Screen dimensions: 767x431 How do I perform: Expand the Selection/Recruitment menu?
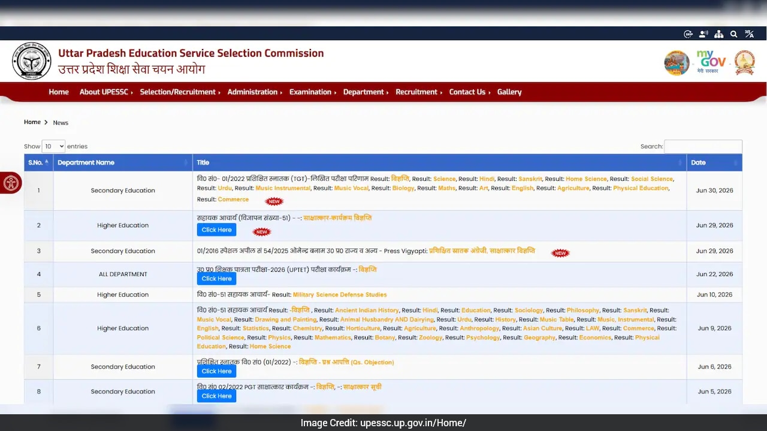coord(180,92)
